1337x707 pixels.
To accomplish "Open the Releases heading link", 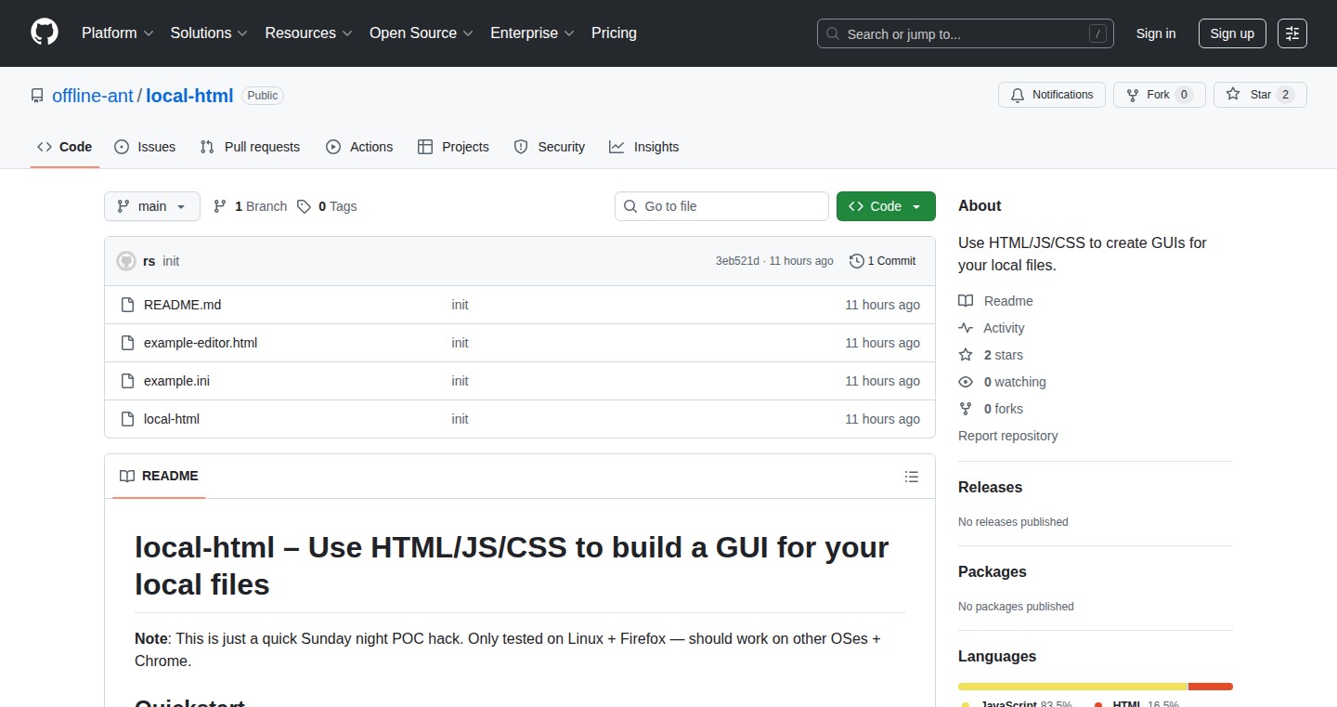I will coord(991,488).
